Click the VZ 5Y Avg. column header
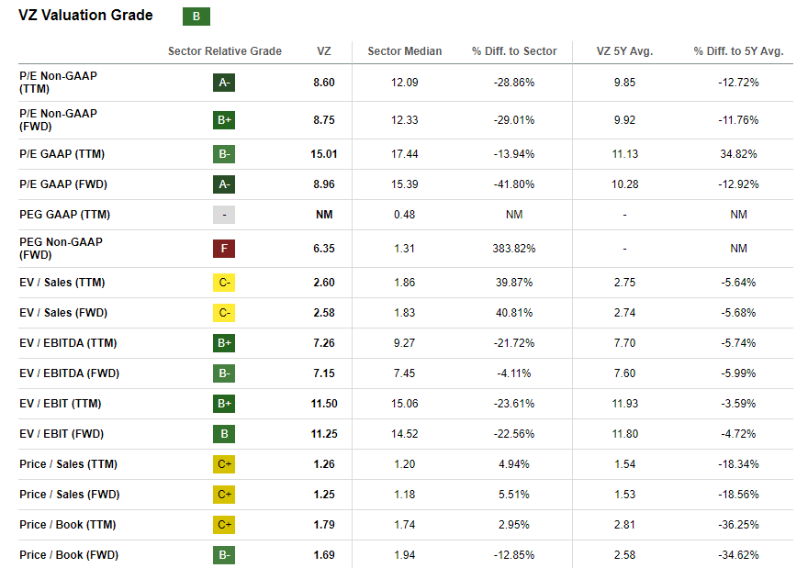This screenshot has height=568, width=808. (x=624, y=51)
